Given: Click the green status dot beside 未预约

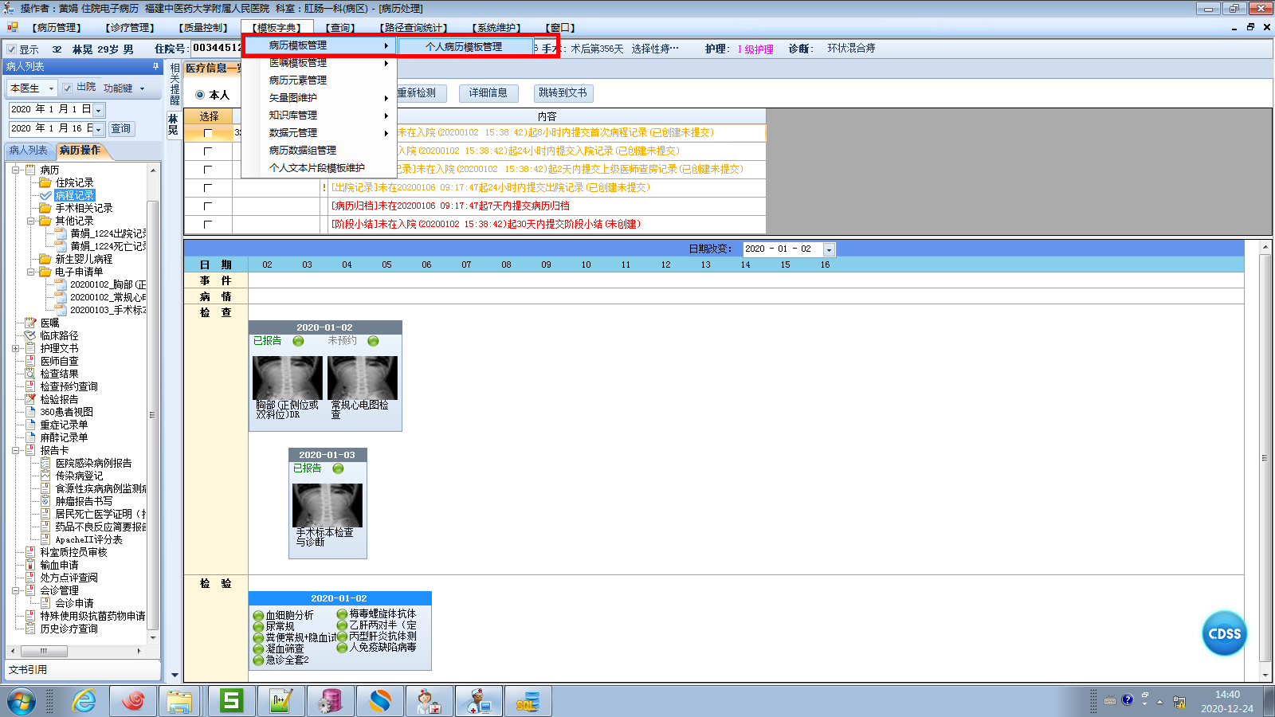Looking at the screenshot, I should [373, 341].
